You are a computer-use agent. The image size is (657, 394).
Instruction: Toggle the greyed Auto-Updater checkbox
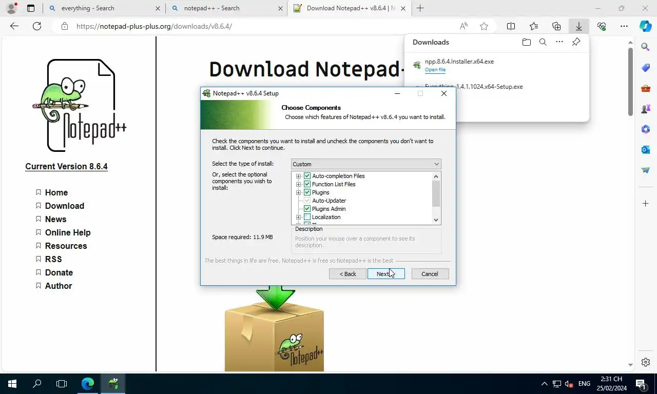pos(307,201)
